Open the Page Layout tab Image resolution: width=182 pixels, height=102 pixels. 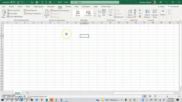38,7
